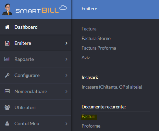Expand Rapoarte submenu chevron
Viewport: 159px width, 131px height.
[x=66, y=59]
